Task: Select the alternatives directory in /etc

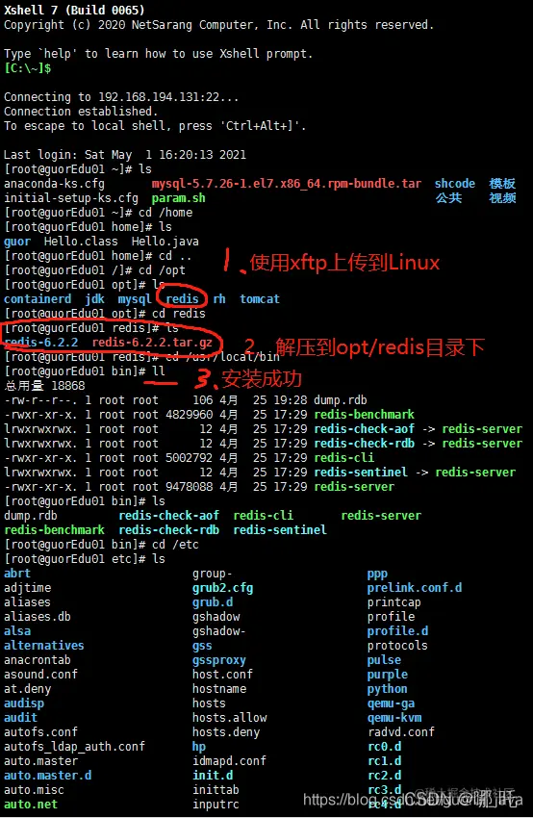Action: [44, 646]
